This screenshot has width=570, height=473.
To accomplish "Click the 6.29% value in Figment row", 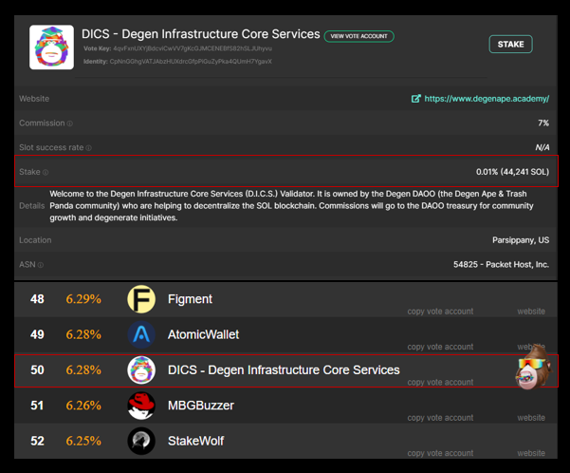I will pos(83,299).
